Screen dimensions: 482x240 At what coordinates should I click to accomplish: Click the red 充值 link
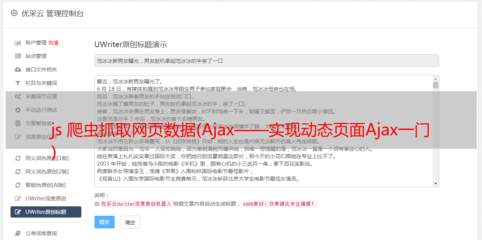tap(53, 43)
